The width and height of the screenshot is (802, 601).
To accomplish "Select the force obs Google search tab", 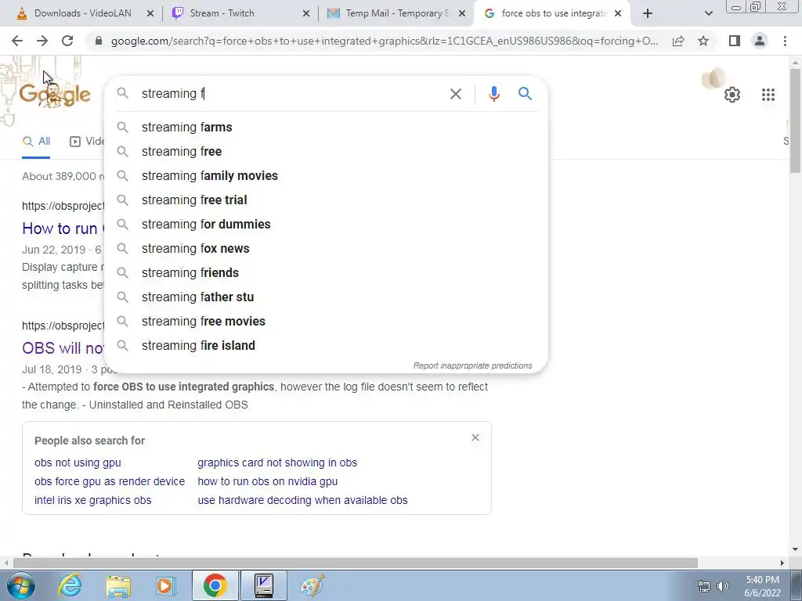I will (554, 13).
